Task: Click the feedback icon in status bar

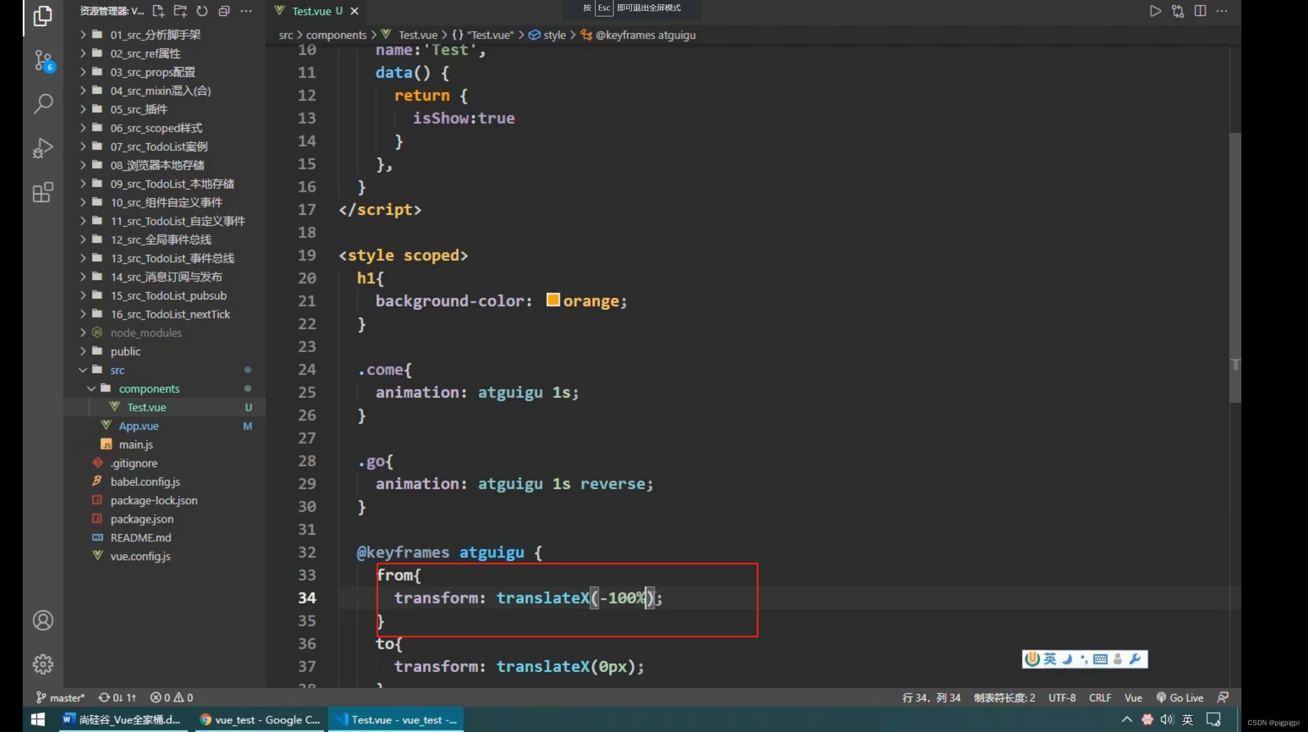Action: [x=1223, y=698]
